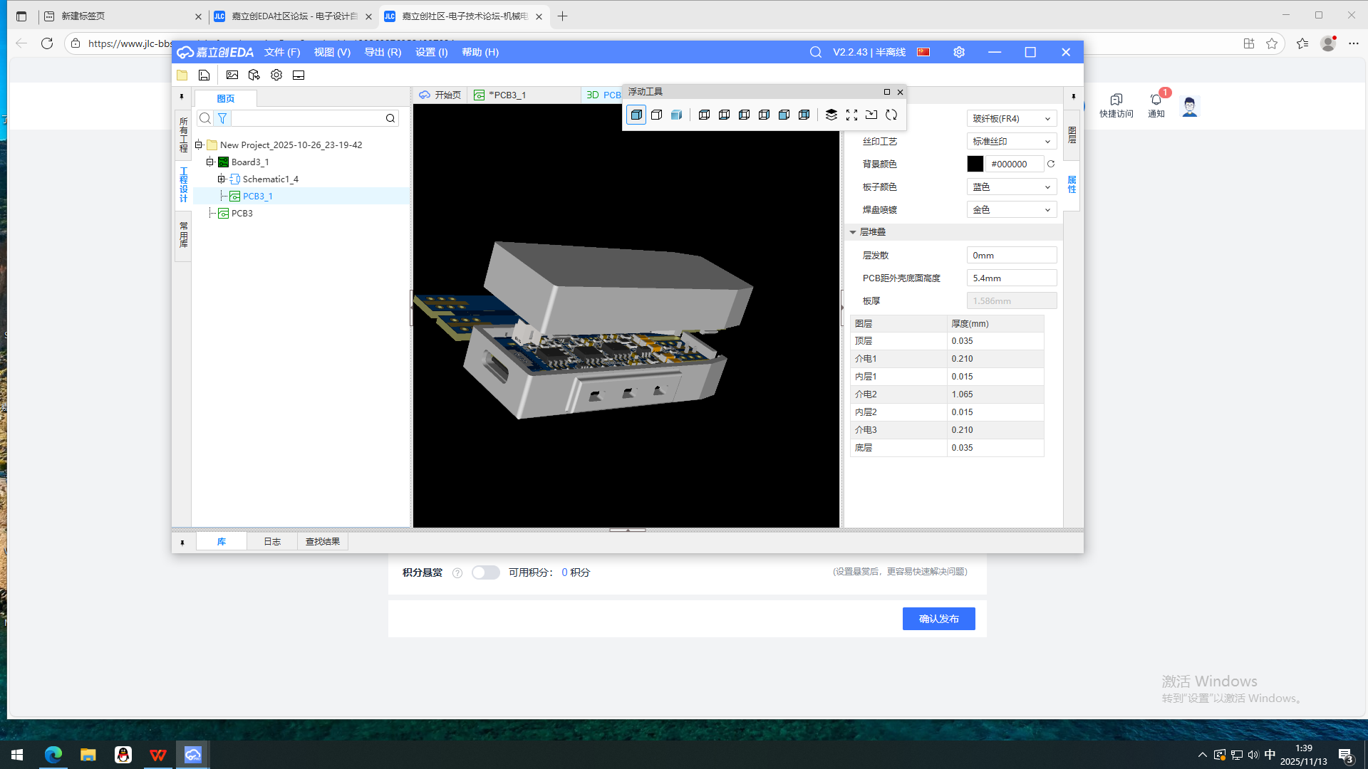Click the PCB距外壳底面高度 input field
This screenshot has width=1368, height=769.
point(1011,278)
